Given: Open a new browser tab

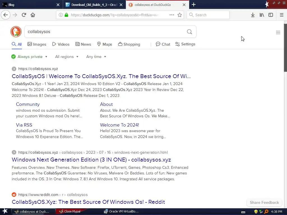Looking at the screenshot, I should 194,4.
